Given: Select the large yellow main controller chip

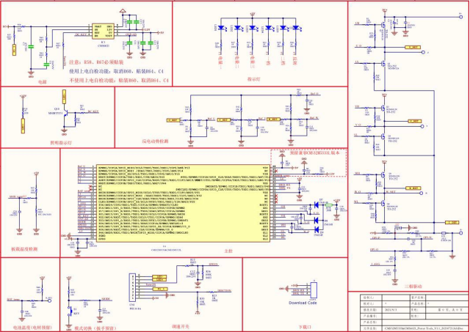Looking at the screenshot, I should click(184, 203).
